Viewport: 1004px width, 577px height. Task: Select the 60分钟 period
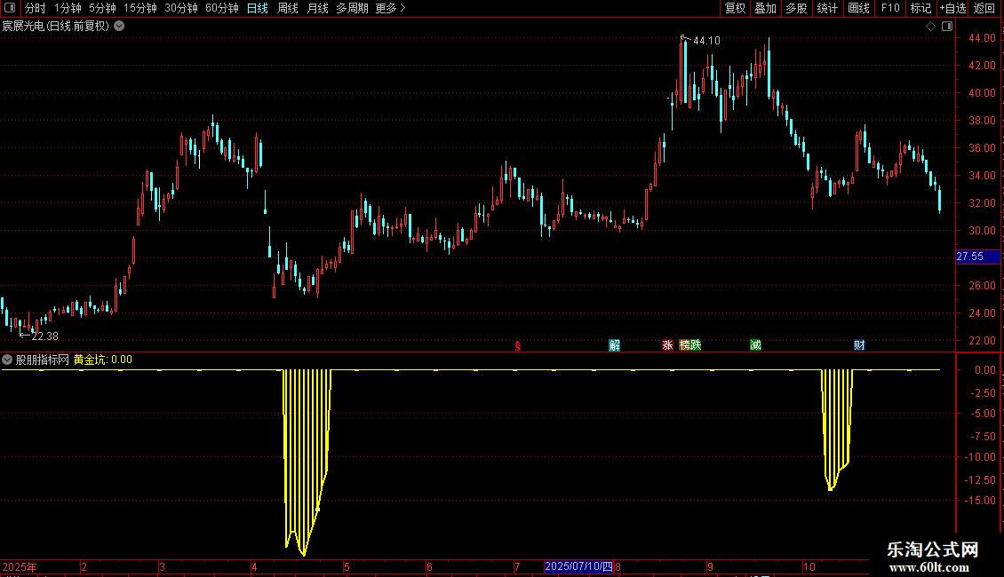click(x=221, y=8)
